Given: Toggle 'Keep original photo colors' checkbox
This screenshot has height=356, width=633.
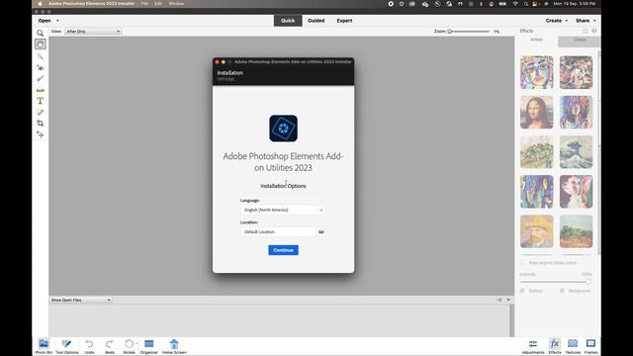Looking at the screenshot, I should click(x=522, y=263).
